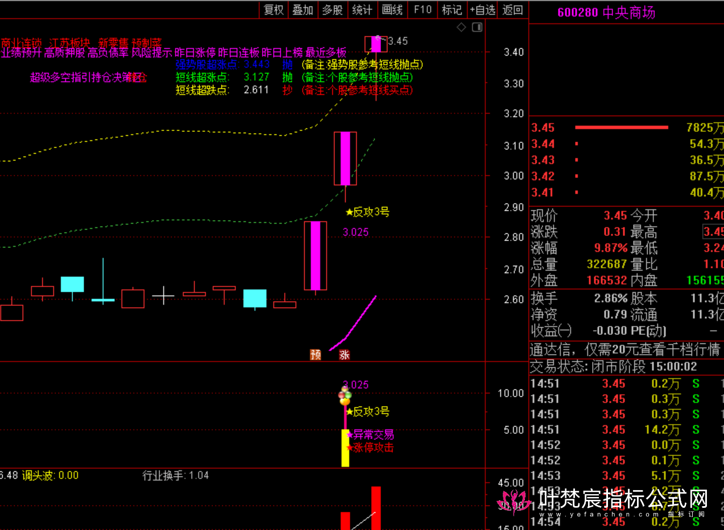The image size is (724, 530).
Task: Click the 换手 2.86% value
Action: point(611,298)
